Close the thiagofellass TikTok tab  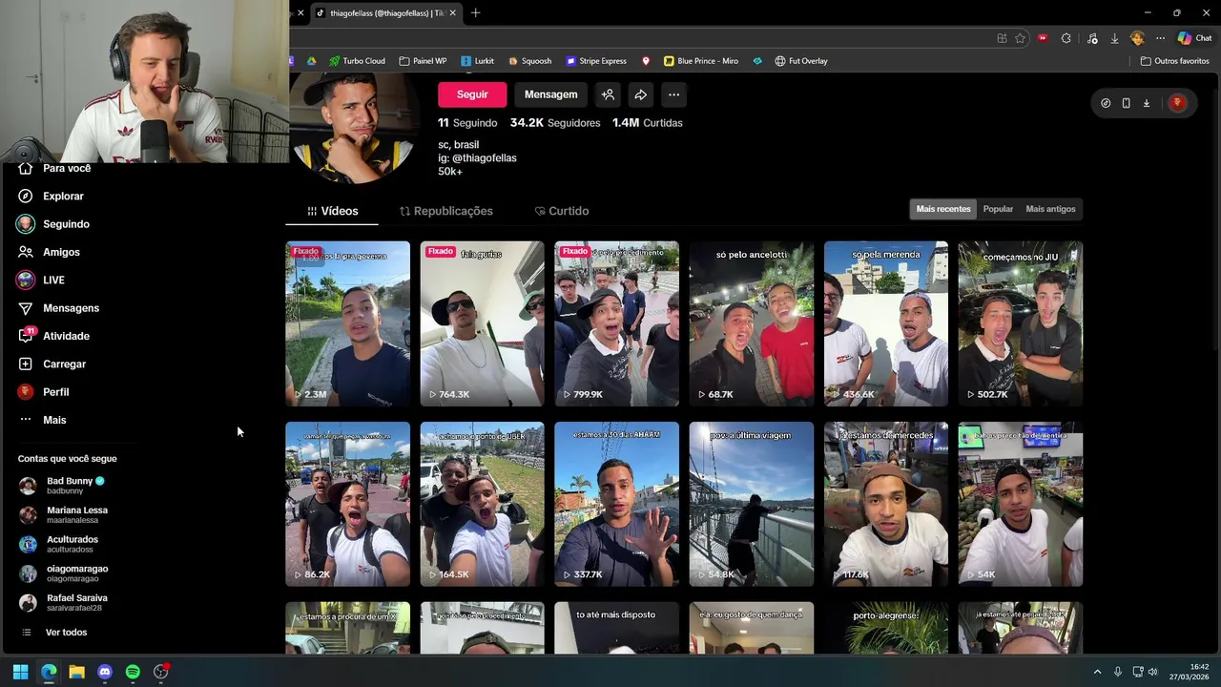[x=453, y=12]
